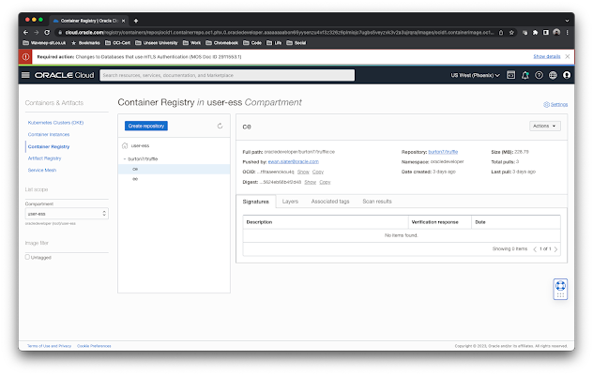Open the burton7/truffle repository link
The height and width of the screenshot is (375, 593).
pyautogui.click(x=443, y=152)
